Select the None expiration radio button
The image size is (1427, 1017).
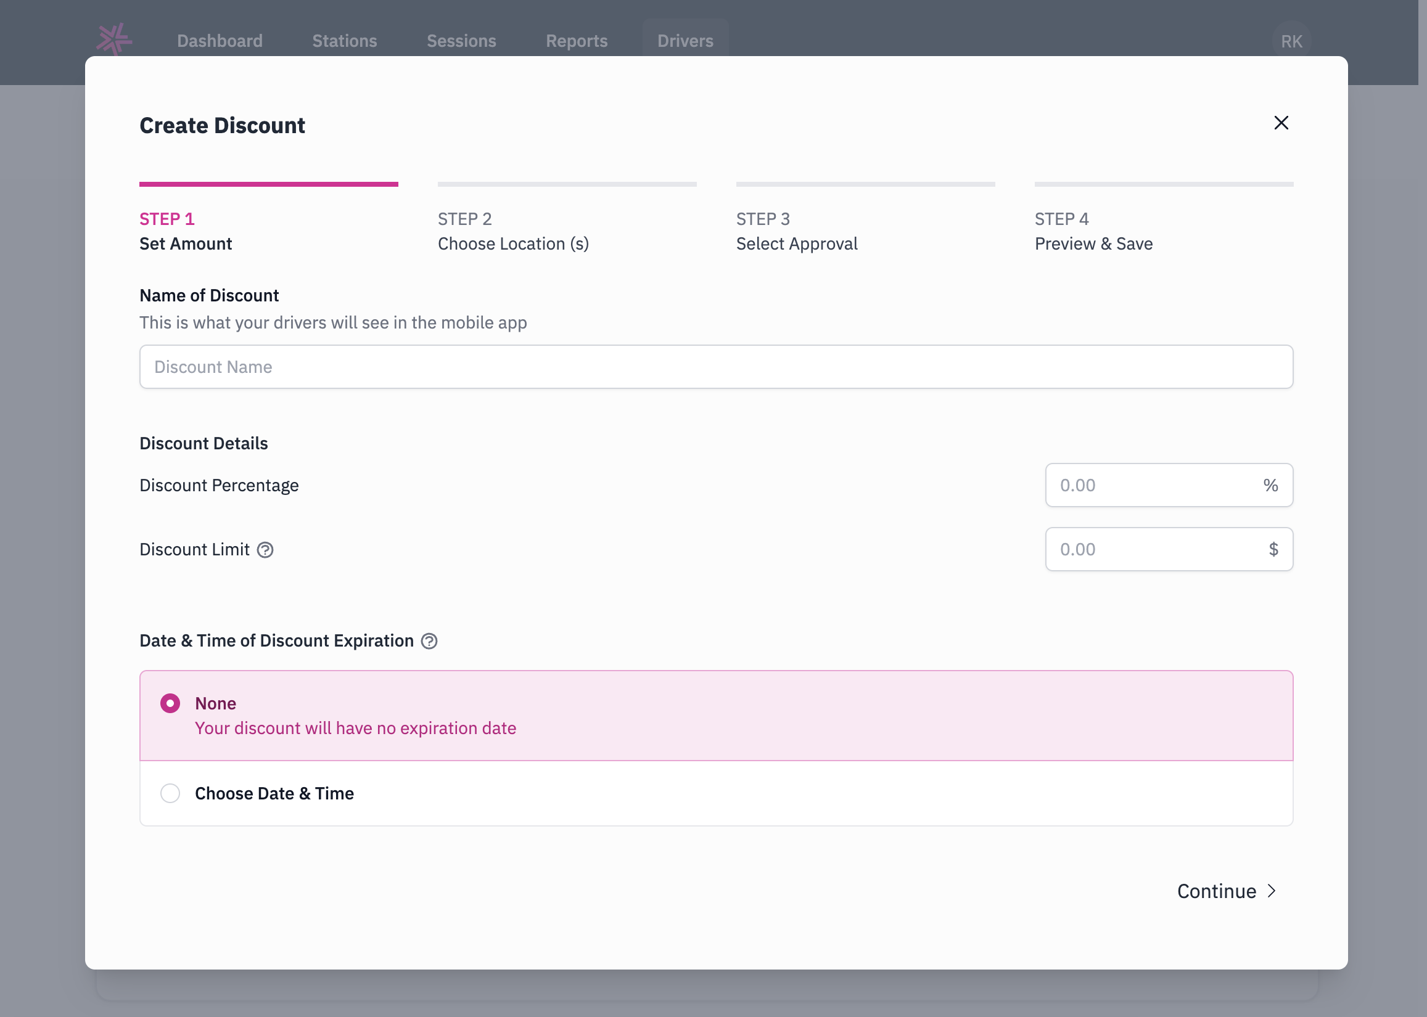coord(170,703)
